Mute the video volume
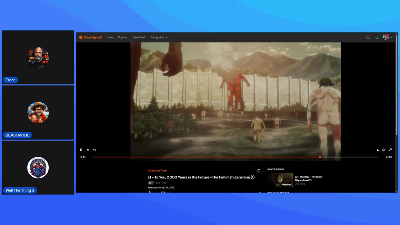This screenshot has height=225, width=400. click(x=94, y=150)
